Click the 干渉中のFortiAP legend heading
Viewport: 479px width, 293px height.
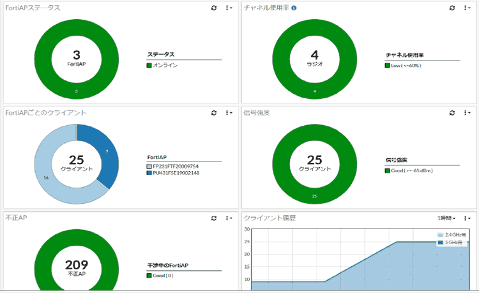point(168,265)
